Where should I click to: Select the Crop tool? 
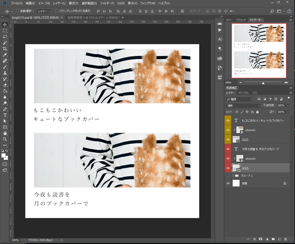coord(5,49)
